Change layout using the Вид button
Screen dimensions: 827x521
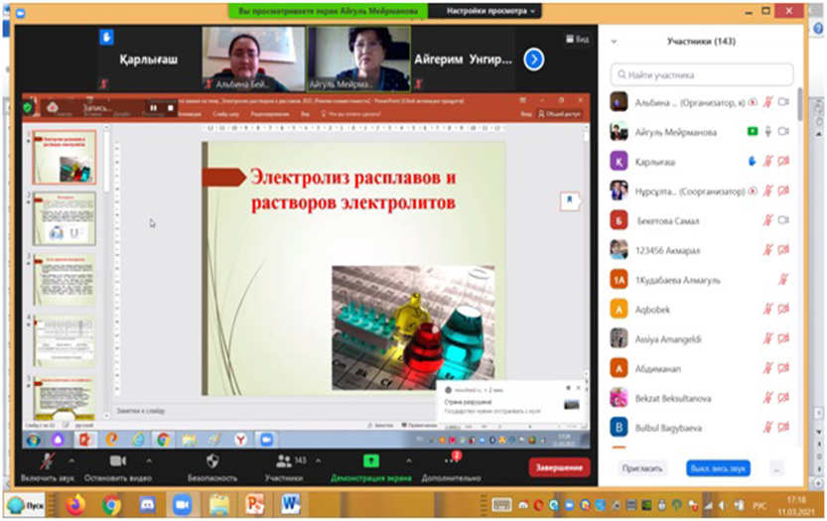point(578,39)
